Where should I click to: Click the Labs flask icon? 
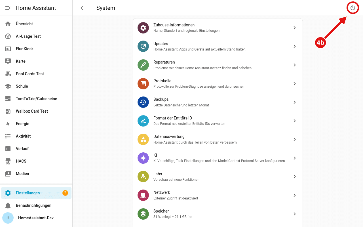coord(143,176)
